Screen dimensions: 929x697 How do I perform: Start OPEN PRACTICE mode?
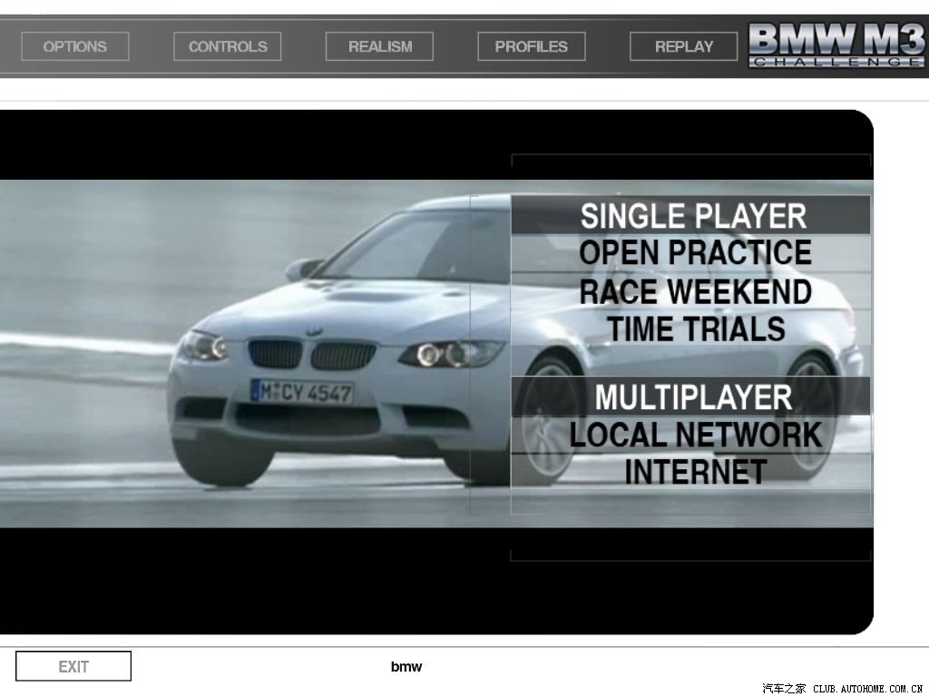(695, 252)
